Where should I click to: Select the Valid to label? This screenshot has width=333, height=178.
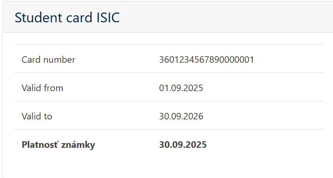point(37,116)
